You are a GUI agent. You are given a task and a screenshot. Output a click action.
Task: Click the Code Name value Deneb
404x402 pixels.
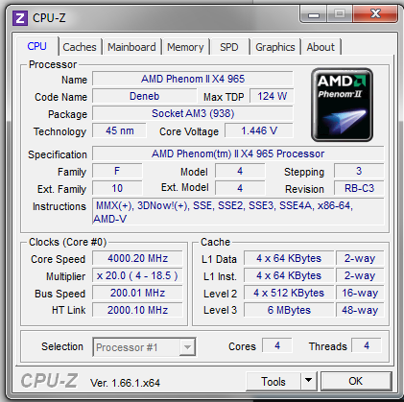144,96
